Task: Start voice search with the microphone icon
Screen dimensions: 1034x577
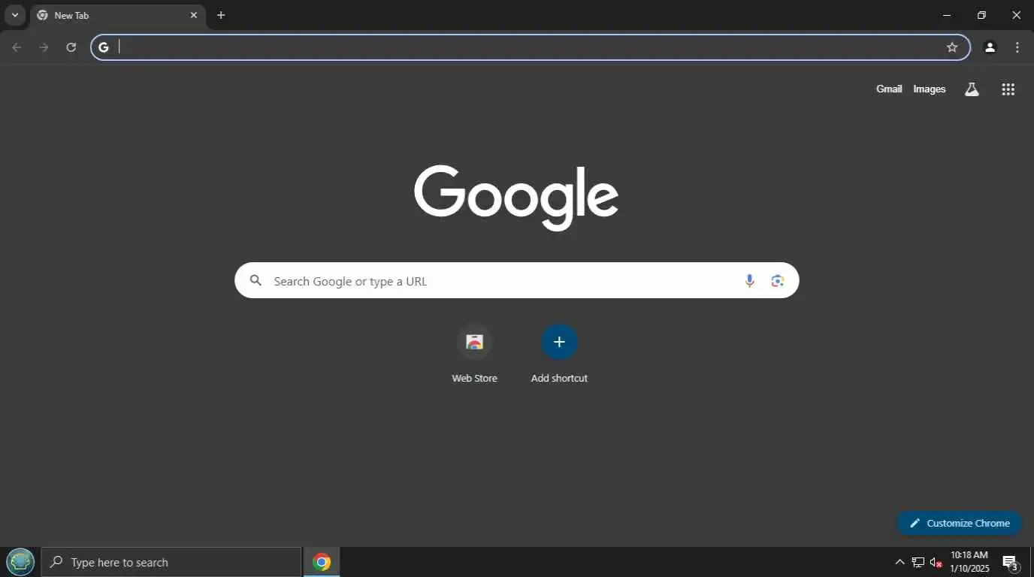Action: (x=749, y=280)
